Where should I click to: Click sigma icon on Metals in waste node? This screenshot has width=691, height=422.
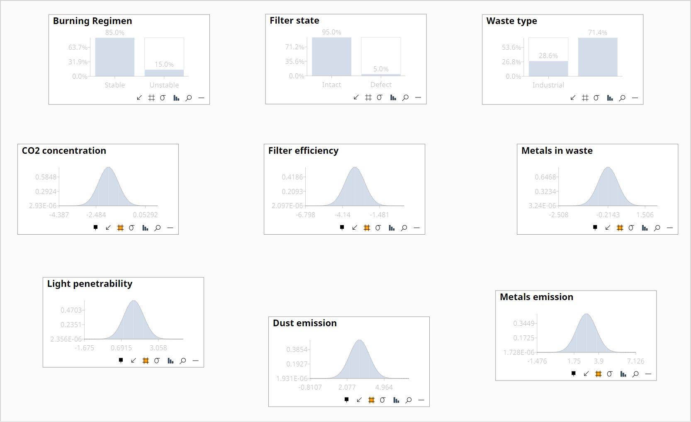(x=631, y=228)
